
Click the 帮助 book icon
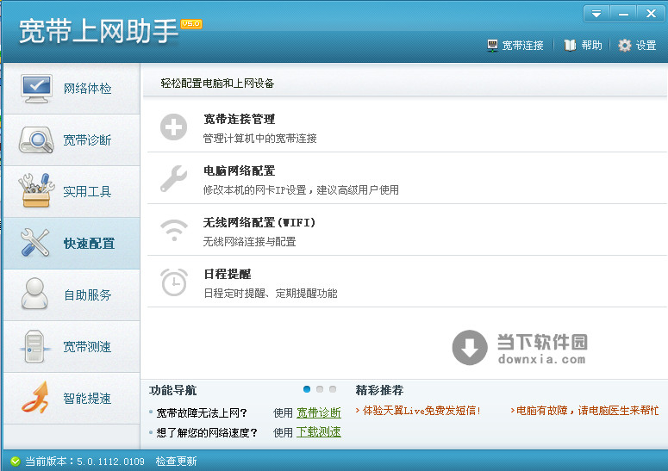pos(570,45)
